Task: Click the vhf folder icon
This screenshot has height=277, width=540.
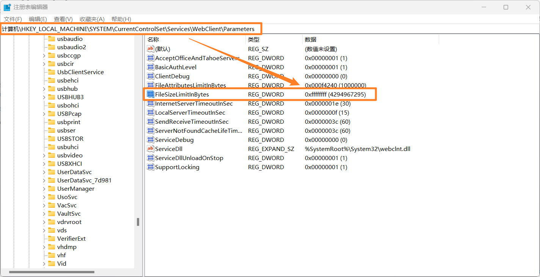Action: click(x=52, y=255)
